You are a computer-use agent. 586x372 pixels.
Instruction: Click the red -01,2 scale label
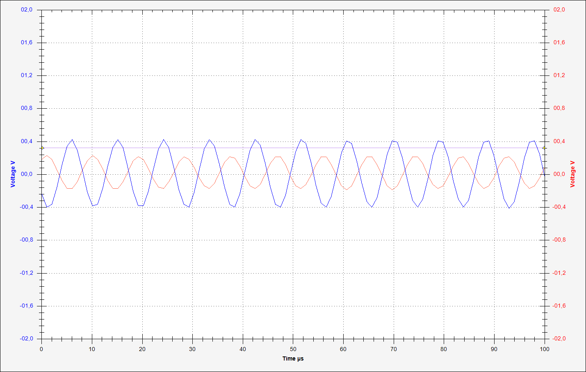tap(559, 273)
